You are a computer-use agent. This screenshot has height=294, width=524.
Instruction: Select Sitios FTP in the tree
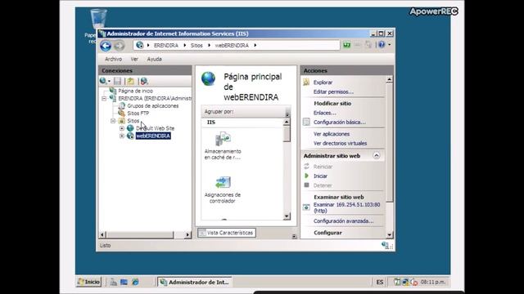138,114
